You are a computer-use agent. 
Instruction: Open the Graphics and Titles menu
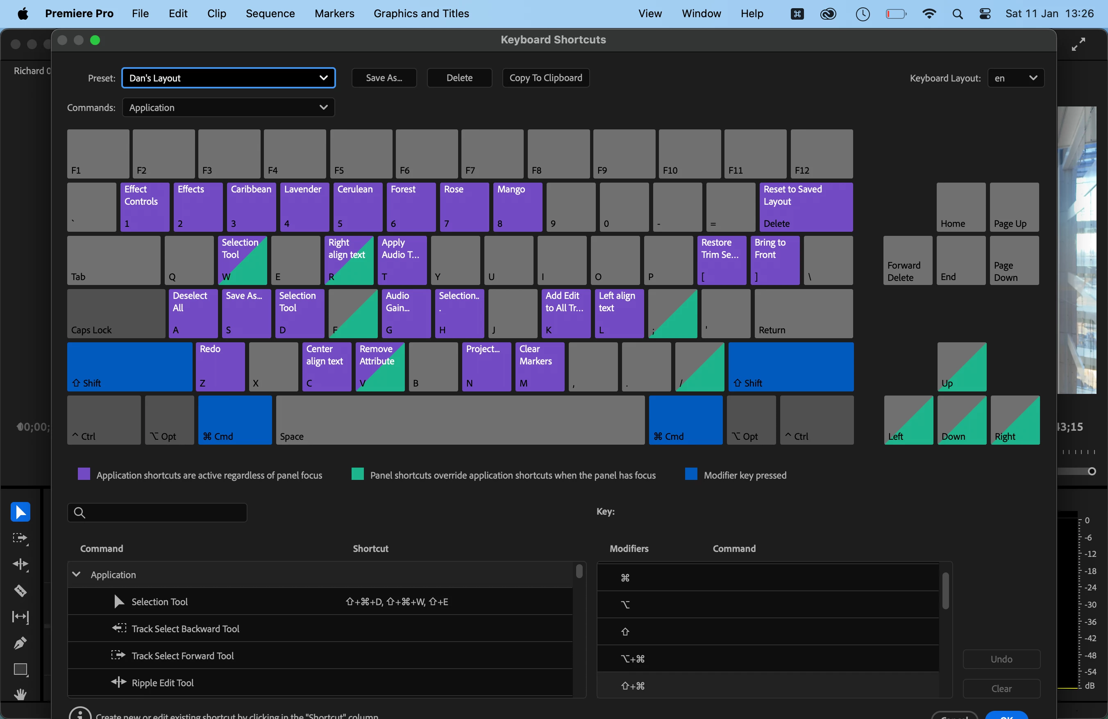coord(421,14)
